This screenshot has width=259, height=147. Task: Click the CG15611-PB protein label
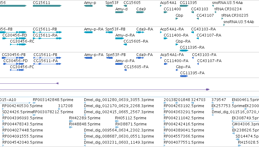coord(45,55)
